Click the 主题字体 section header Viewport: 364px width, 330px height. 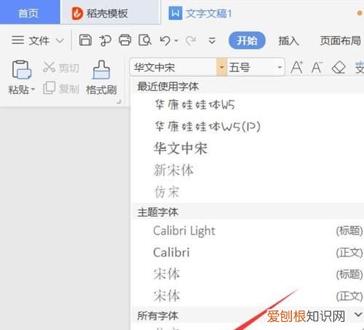(x=158, y=212)
